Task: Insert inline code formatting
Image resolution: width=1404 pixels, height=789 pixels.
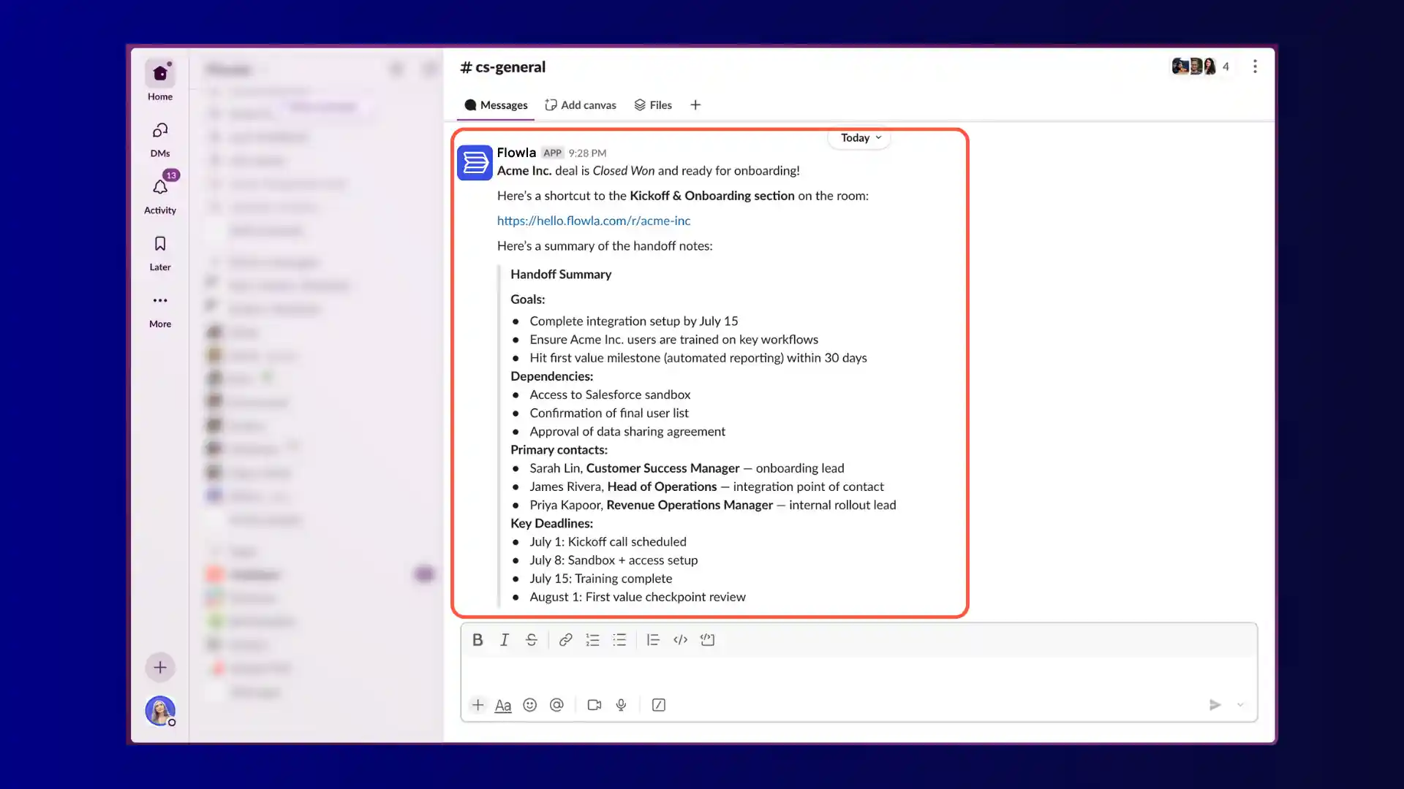Action: pyautogui.click(x=680, y=640)
